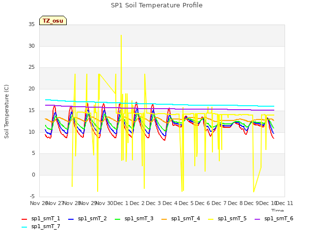314x236 pixels.
Task: Click the red sp1_smT_1 legend swatch
Action: pyautogui.click(x=24, y=219)
